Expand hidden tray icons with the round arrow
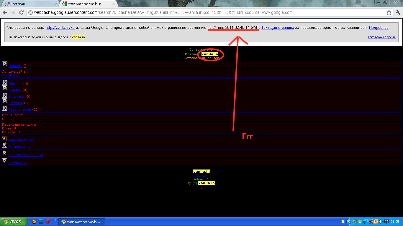403x226 pixels. pos(349,222)
